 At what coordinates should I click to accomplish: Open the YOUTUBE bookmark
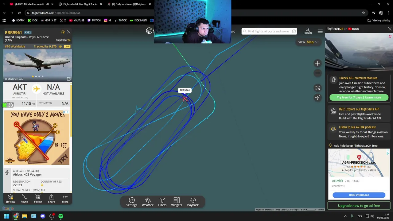76,20
